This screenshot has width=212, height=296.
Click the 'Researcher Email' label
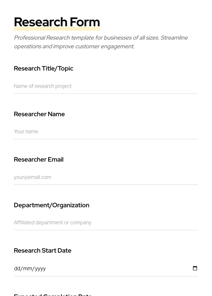click(39, 159)
